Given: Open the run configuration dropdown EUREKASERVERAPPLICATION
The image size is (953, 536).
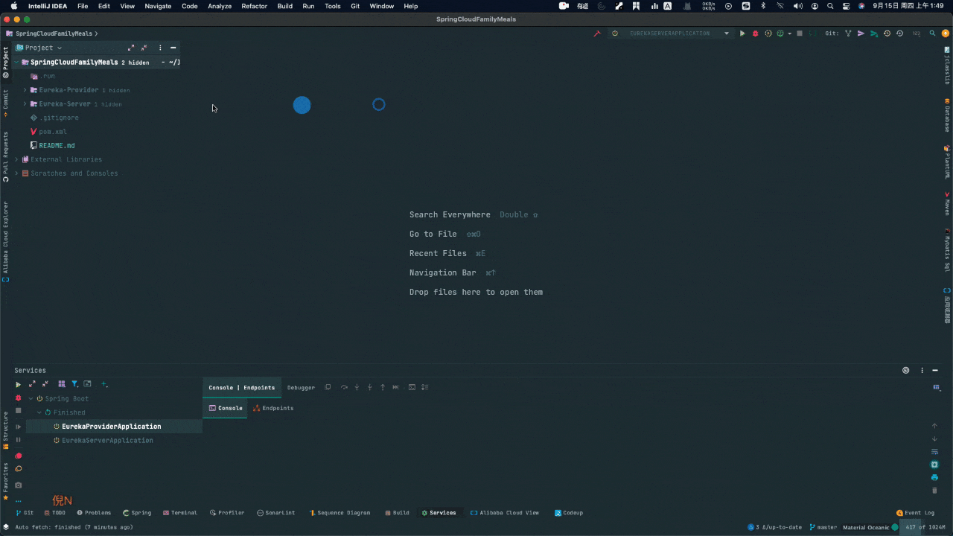Looking at the screenshot, I should [670, 33].
